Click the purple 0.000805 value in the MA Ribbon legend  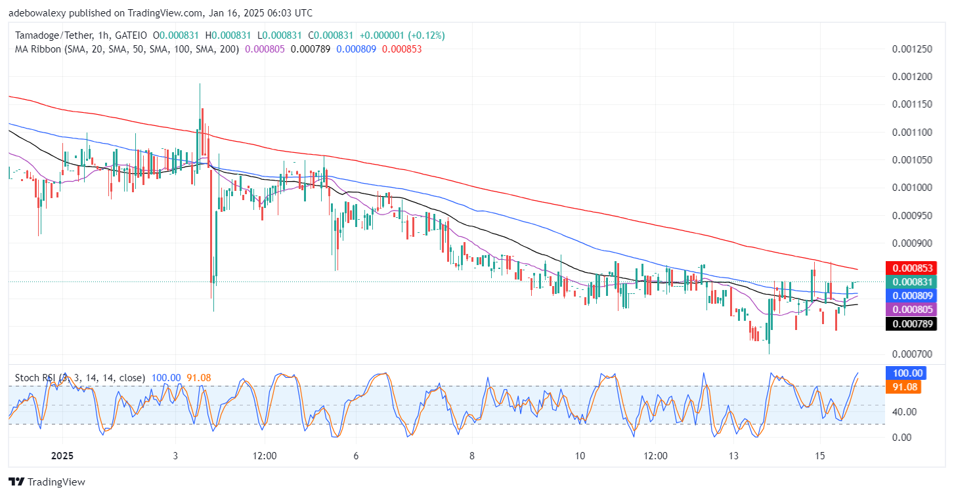(x=265, y=49)
